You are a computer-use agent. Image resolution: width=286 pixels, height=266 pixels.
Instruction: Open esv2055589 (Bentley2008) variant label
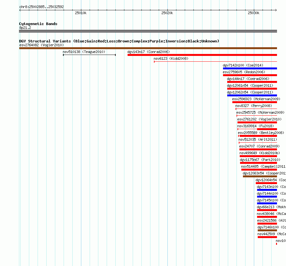click(x=261, y=133)
